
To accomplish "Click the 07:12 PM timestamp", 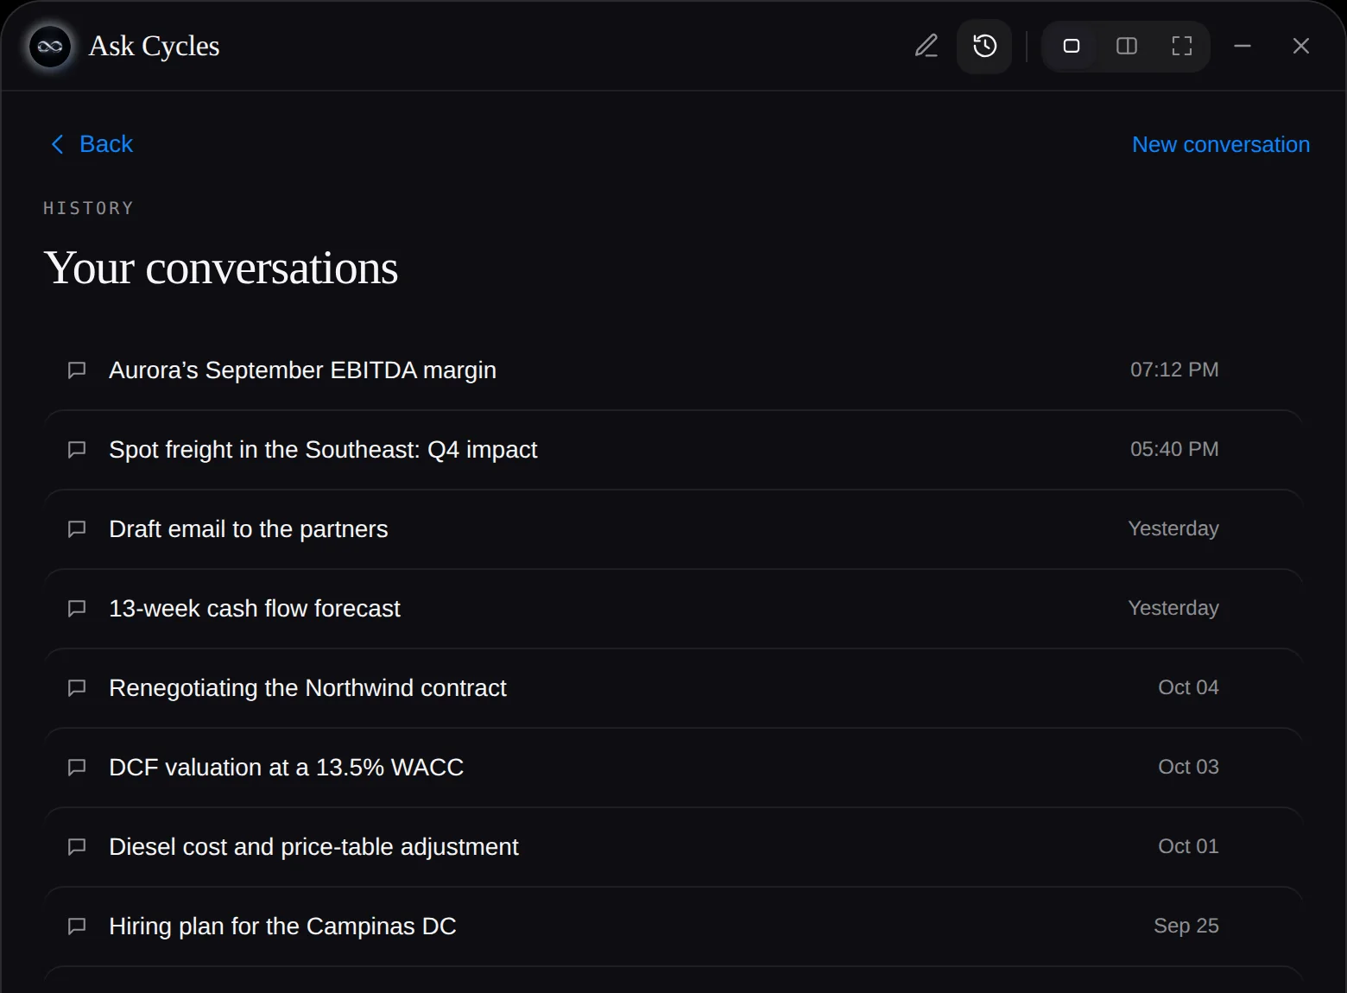I will (1174, 370).
